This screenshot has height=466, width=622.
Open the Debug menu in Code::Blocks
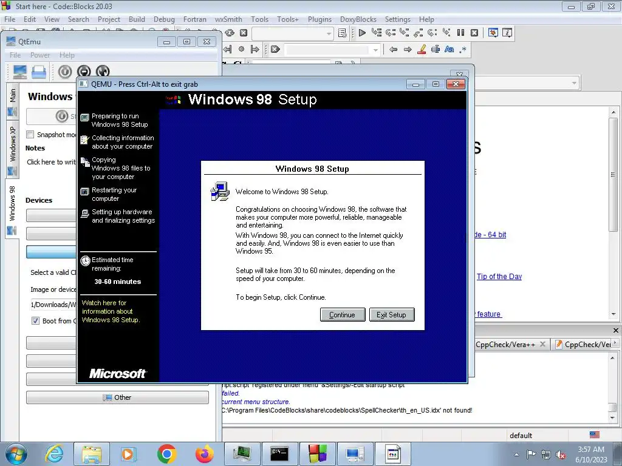pos(164,19)
